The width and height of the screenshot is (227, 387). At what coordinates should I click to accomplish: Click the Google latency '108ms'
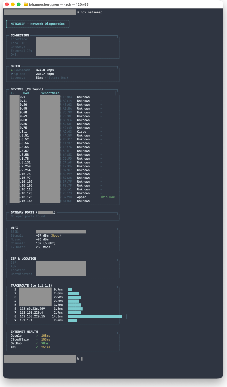[46, 336]
